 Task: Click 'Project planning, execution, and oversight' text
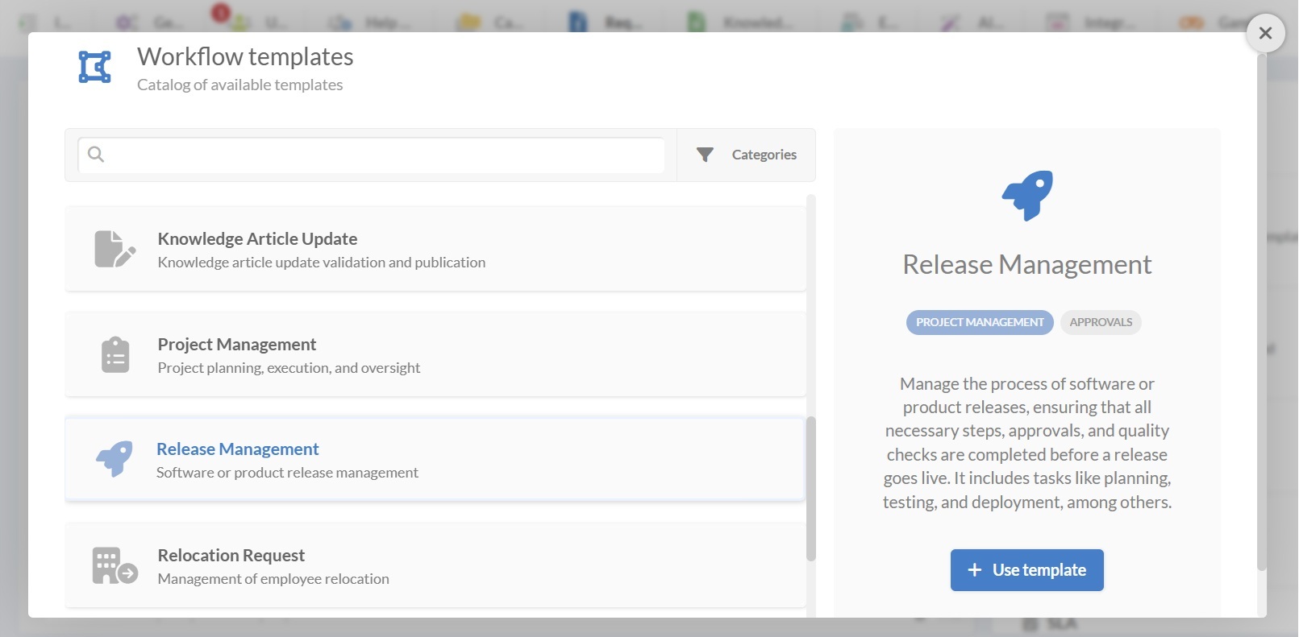(289, 368)
